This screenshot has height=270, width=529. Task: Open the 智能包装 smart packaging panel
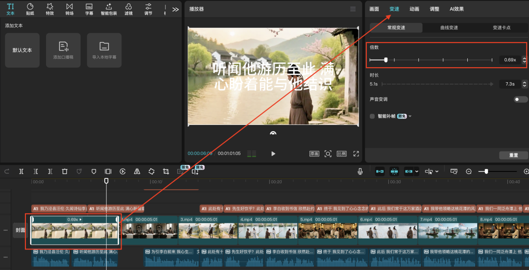click(109, 9)
